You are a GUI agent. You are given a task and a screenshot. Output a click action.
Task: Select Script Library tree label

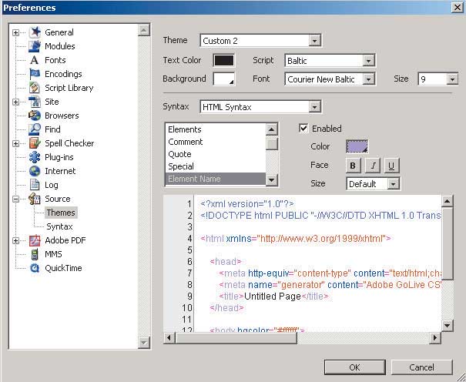69,88
